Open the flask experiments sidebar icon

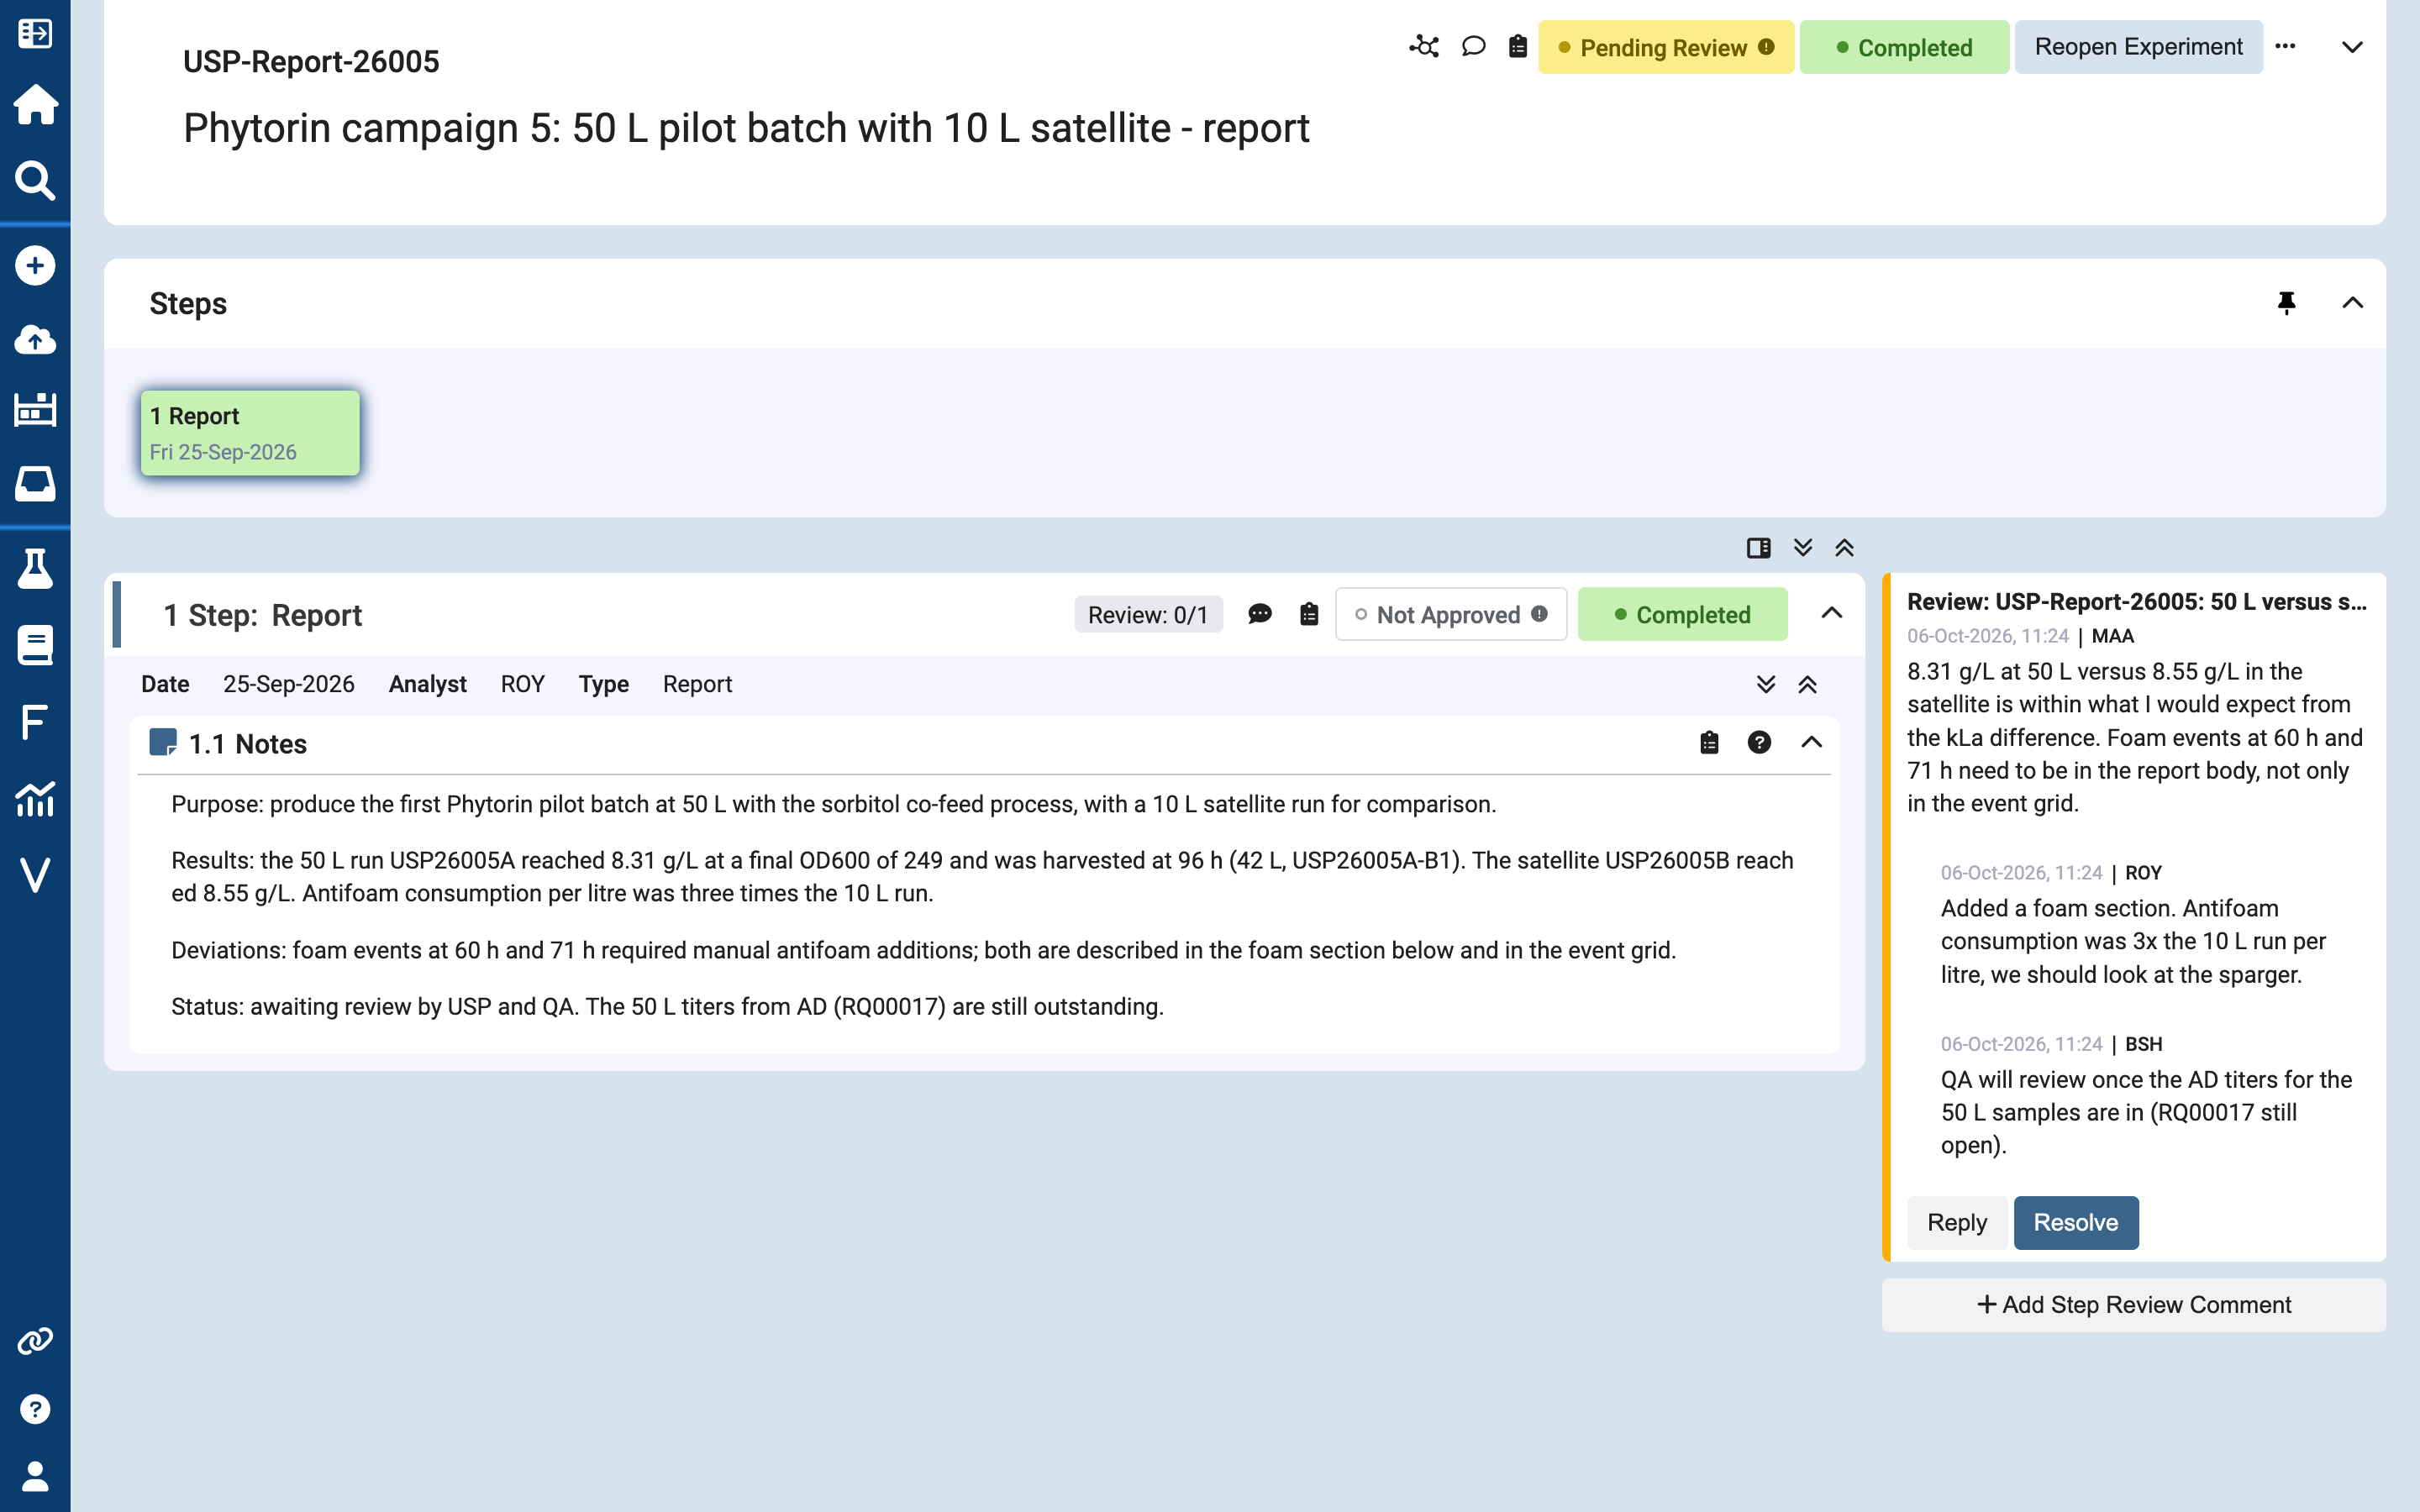pos(35,569)
